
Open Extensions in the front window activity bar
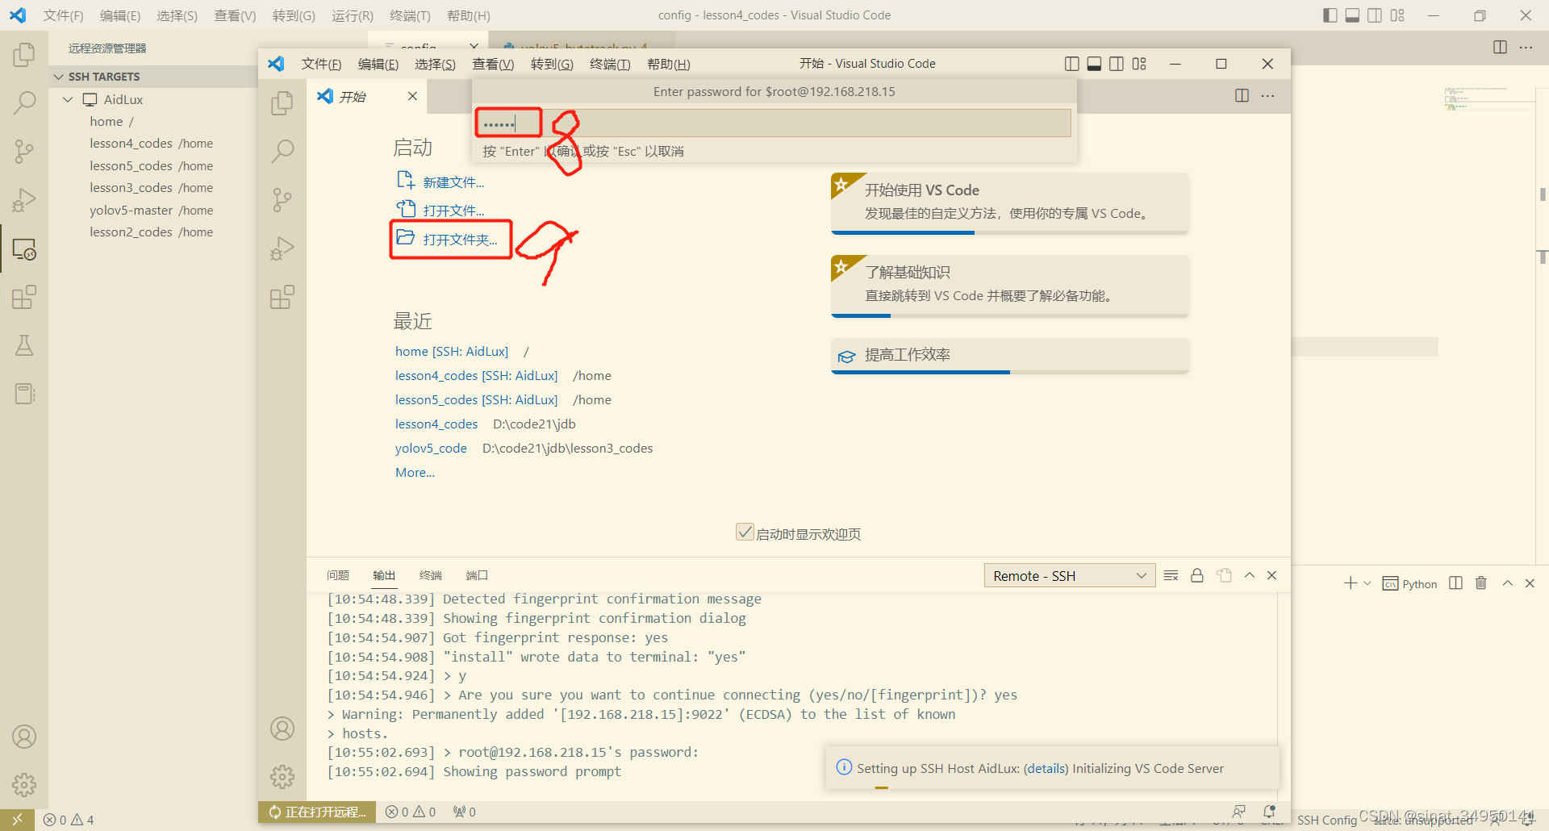(x=282, y=297)
